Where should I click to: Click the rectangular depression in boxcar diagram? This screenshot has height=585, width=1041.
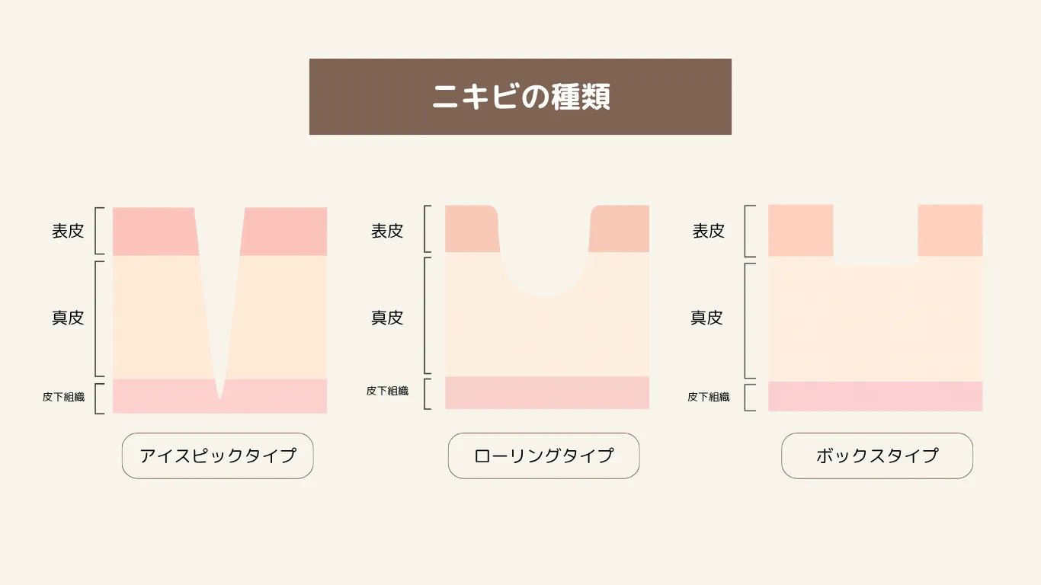click(x=876, y=235)
